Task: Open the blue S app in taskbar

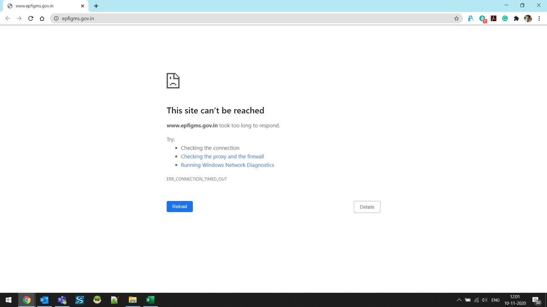Action: pyautogui.click(x=80, y=300)
